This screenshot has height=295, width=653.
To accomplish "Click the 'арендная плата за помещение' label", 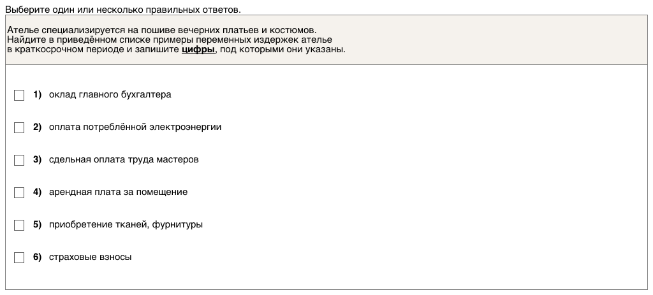I will (118, 192).
